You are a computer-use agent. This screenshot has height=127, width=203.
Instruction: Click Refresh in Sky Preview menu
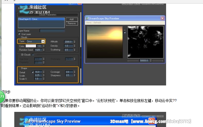pyautogui.click(x=97, y=23)
